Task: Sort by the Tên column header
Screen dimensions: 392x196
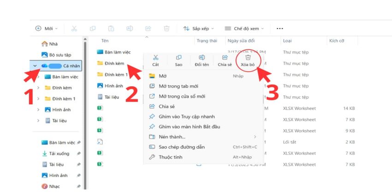Action: tap(105, 41)
